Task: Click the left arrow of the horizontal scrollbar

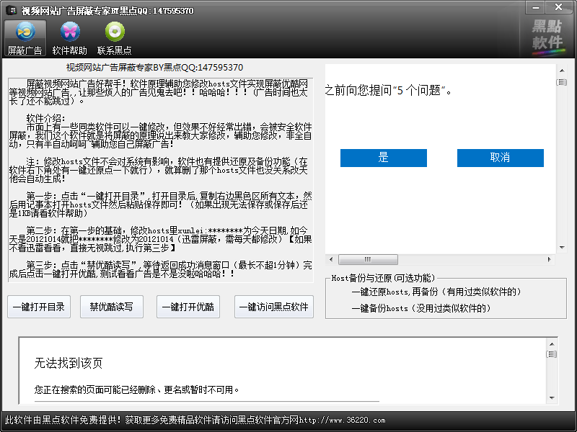Action: tap(331, 259)
